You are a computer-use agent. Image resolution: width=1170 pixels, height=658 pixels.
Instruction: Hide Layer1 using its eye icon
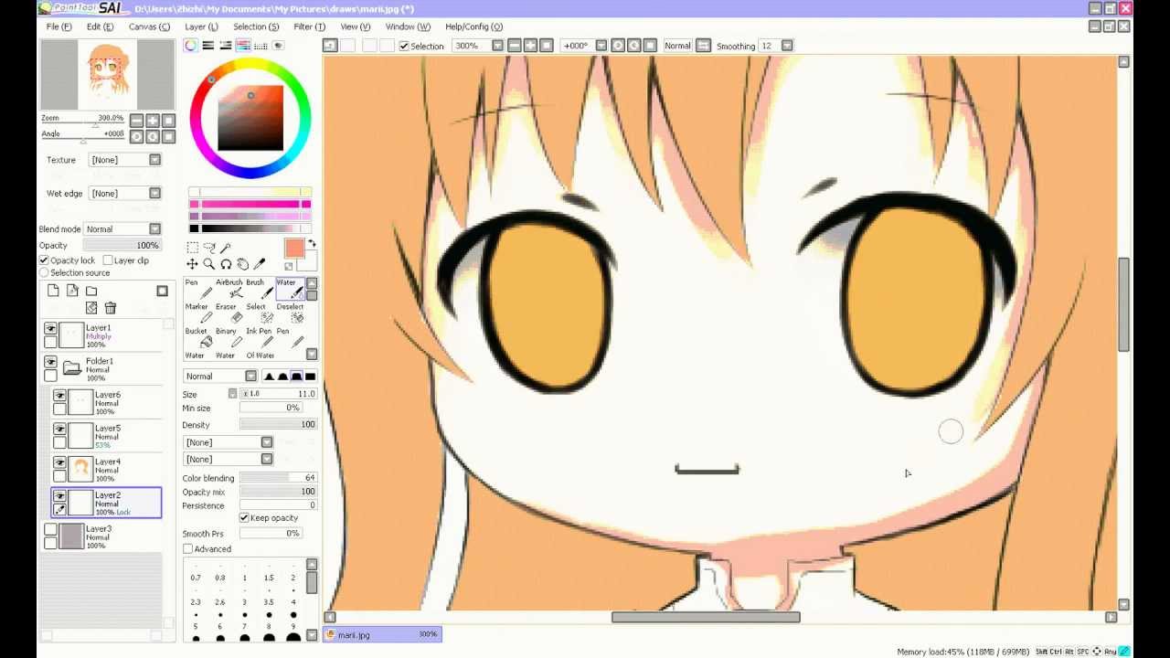50,329
